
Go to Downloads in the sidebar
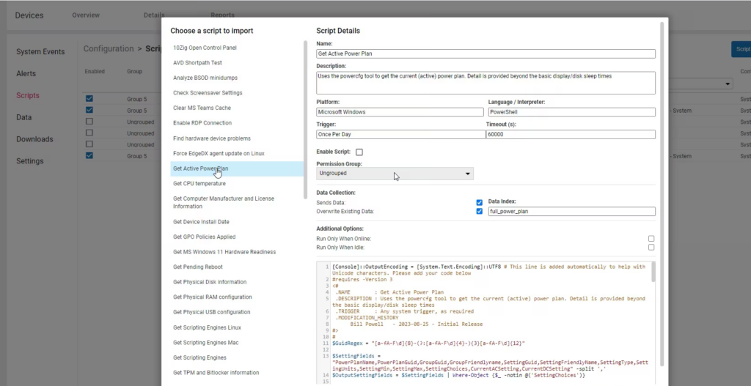coord(34,139)
